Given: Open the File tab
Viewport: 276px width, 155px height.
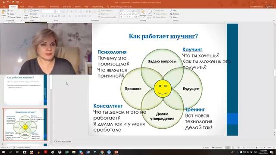Looking at the screenshot, I should tap(4, 7).
